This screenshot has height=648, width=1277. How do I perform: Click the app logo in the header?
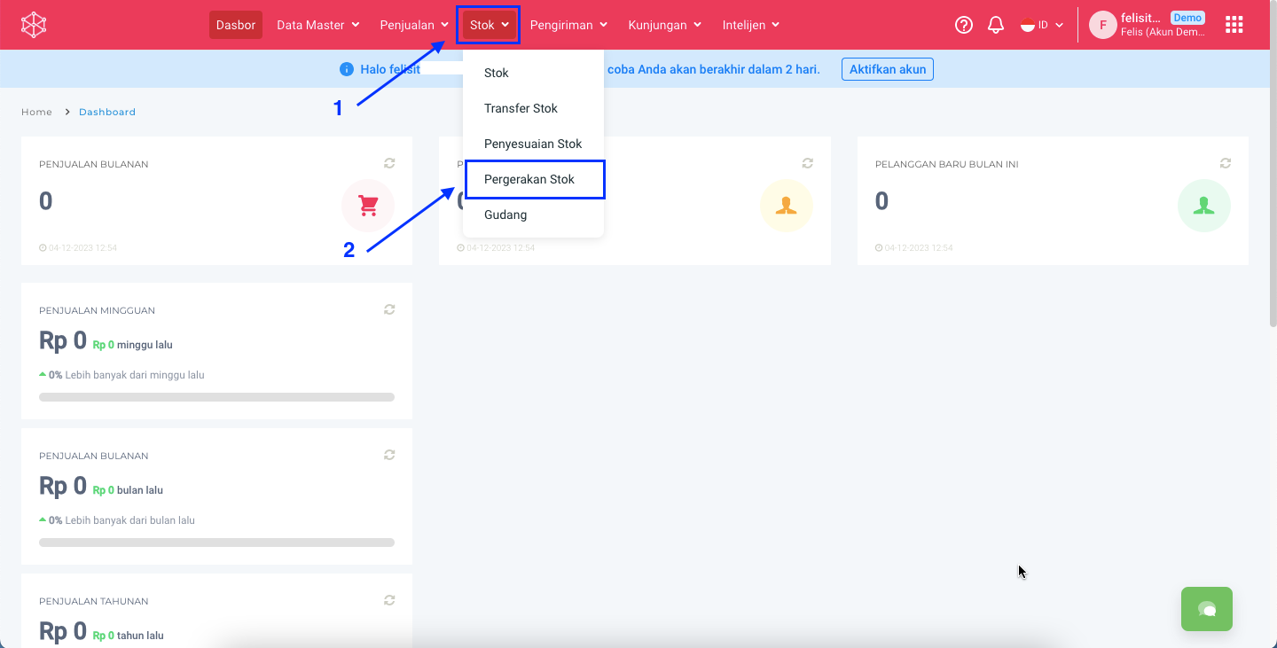point(34,25)
